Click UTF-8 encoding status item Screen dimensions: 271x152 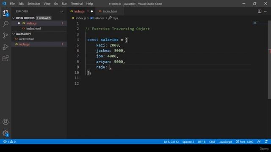[x=202, y=141]
